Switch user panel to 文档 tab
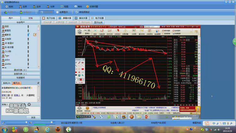This screenshot has width=236, height=133. tap(30, 18)
